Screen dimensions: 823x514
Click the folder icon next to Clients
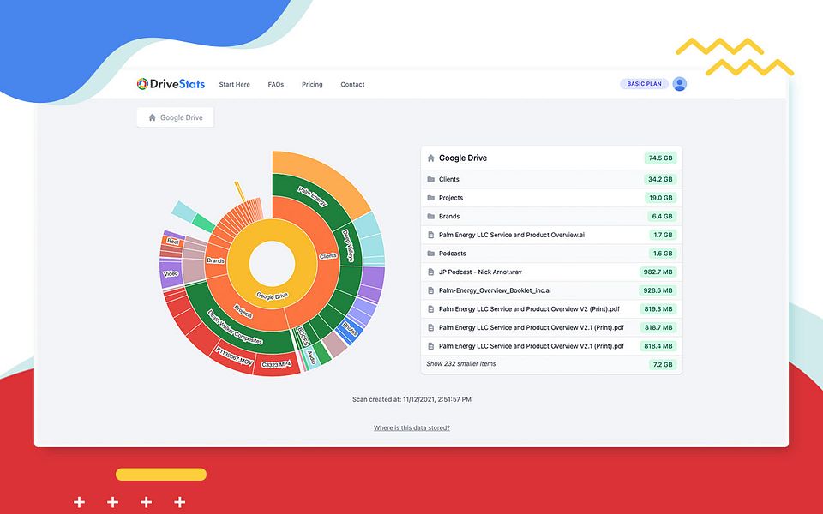tap(433, 179)
